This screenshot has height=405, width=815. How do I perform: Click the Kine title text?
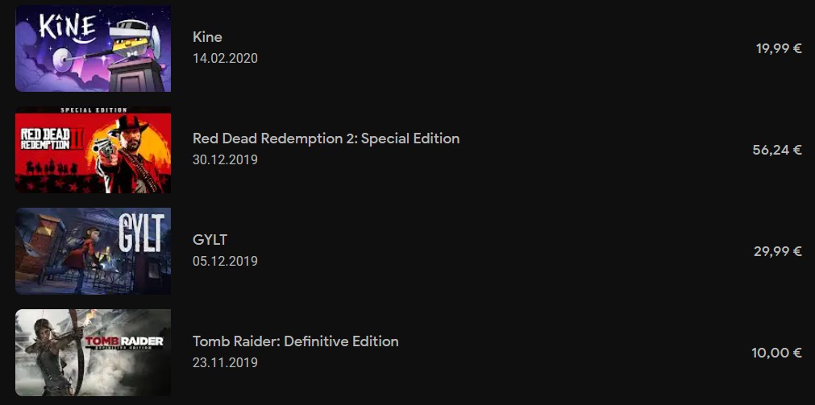(x=207, y=37)
